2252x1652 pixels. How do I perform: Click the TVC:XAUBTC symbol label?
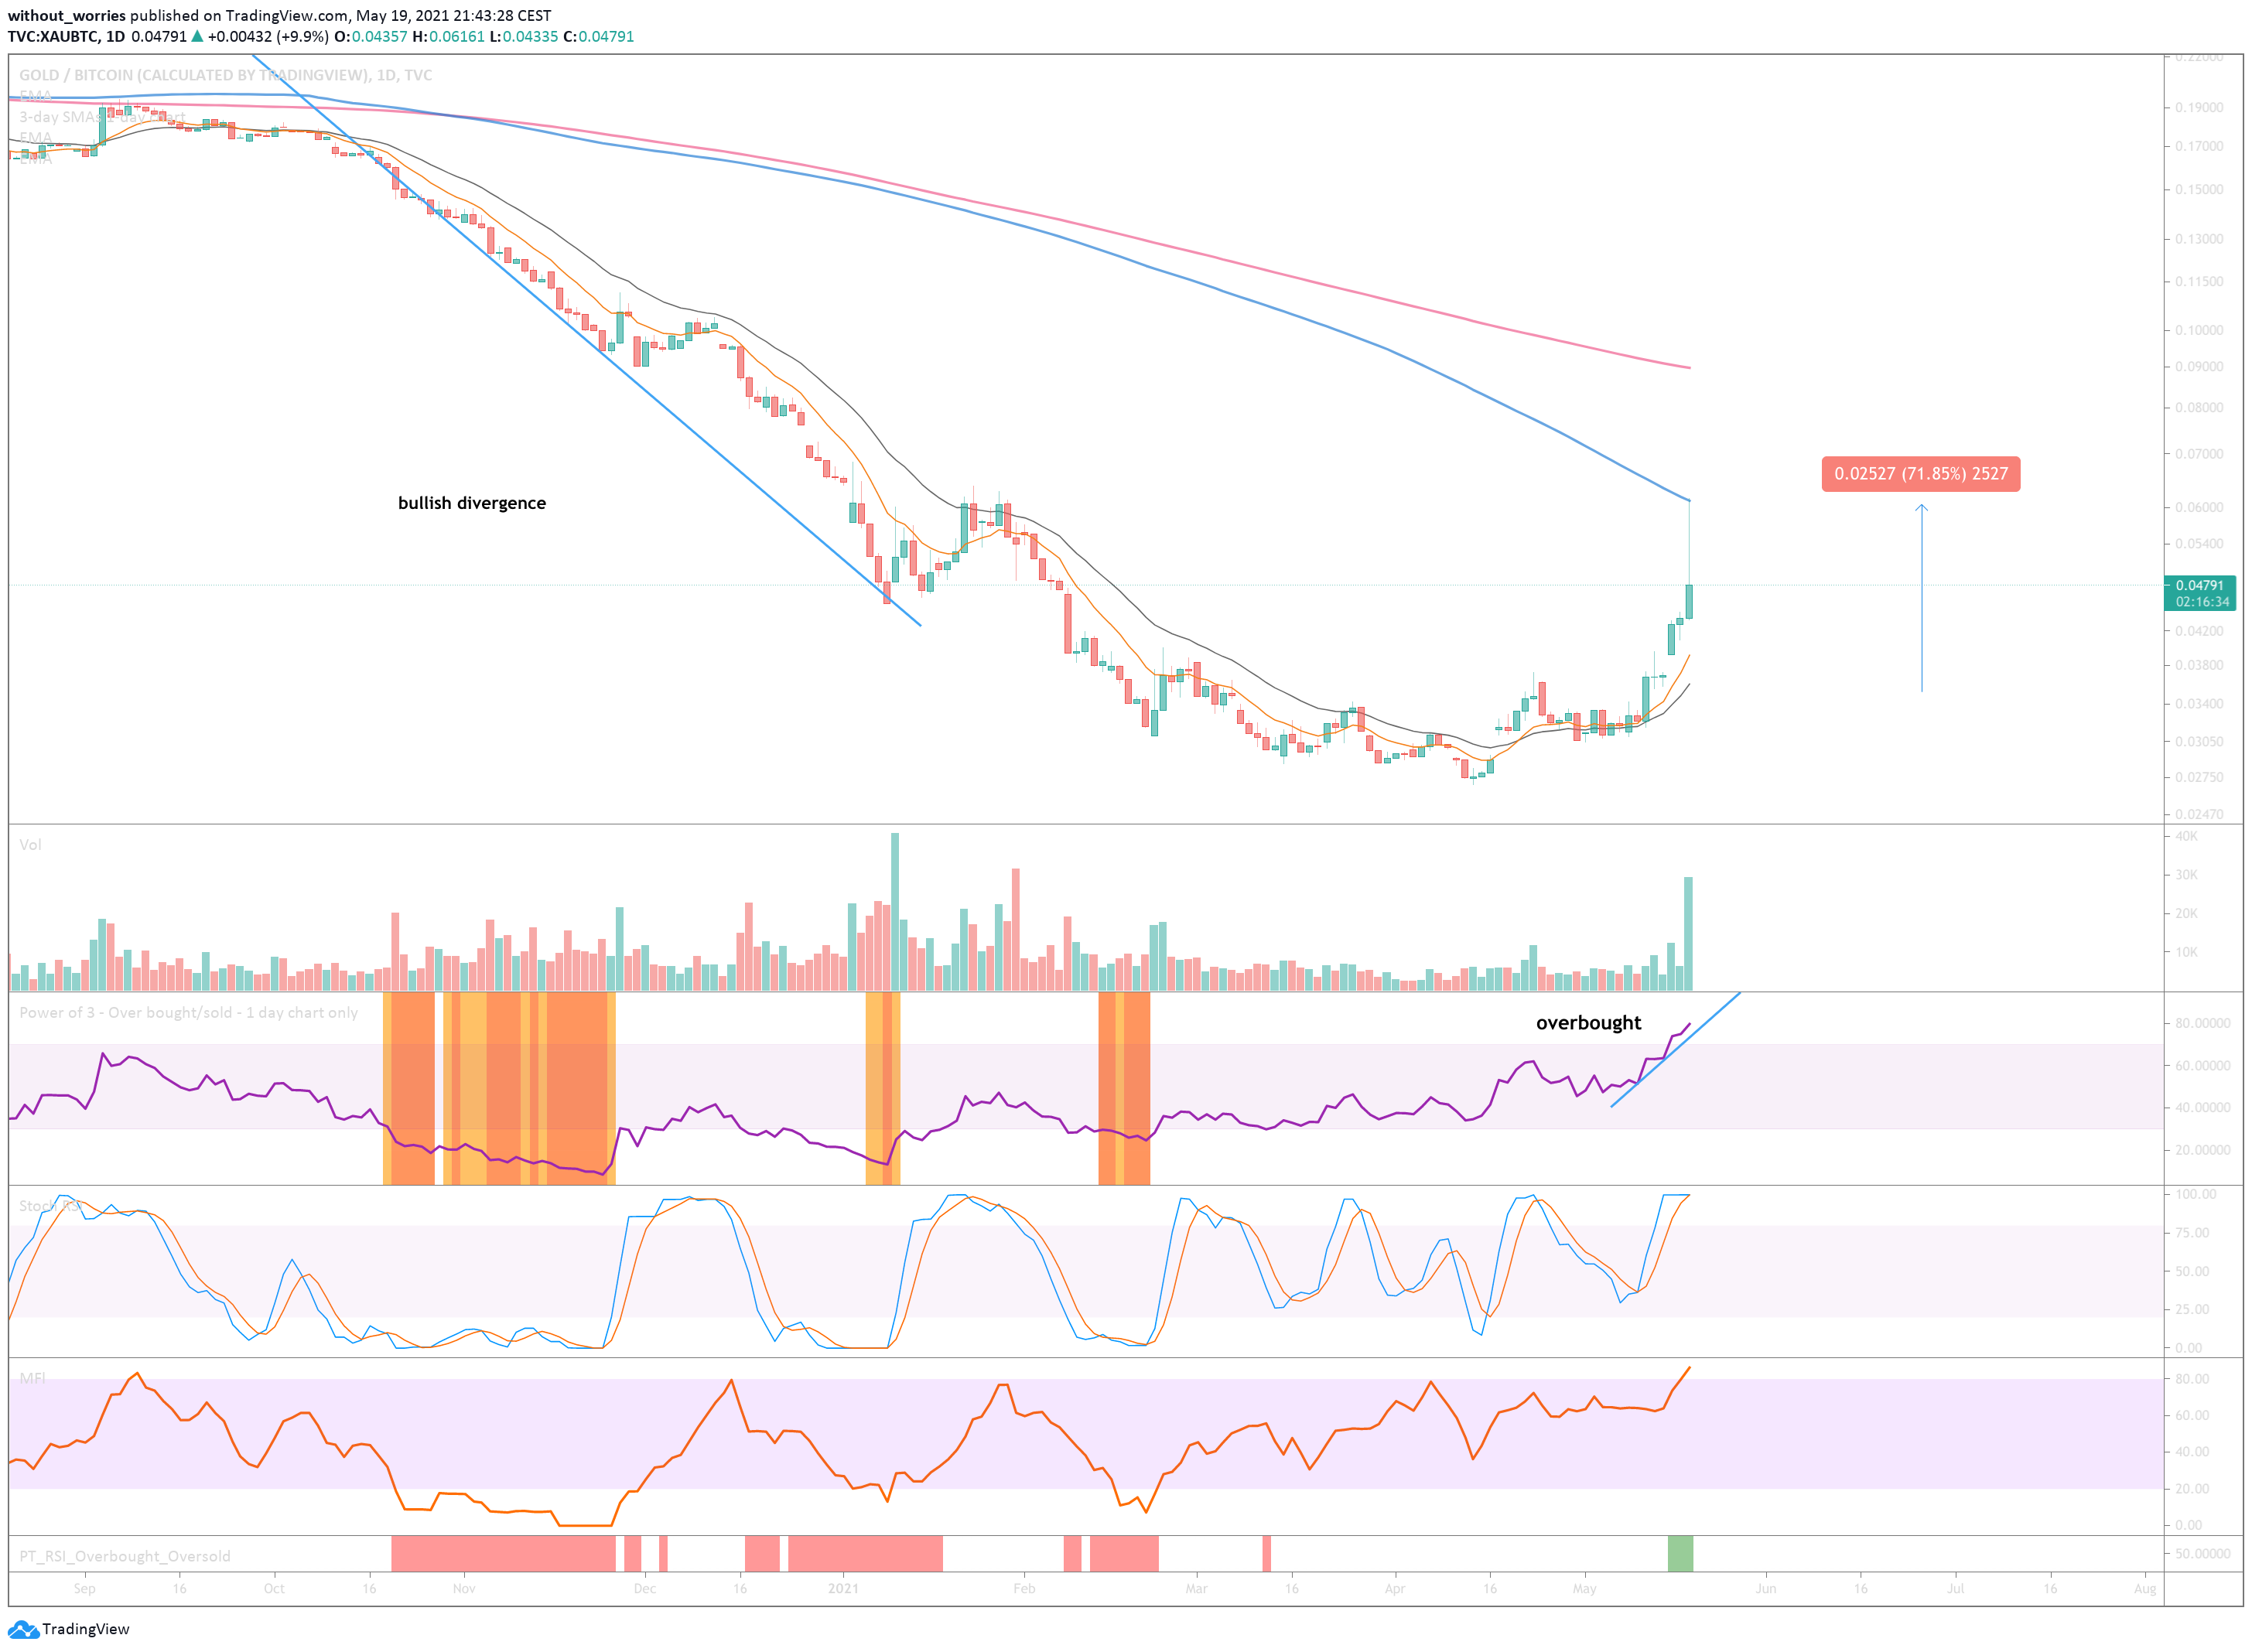(54, 36)
